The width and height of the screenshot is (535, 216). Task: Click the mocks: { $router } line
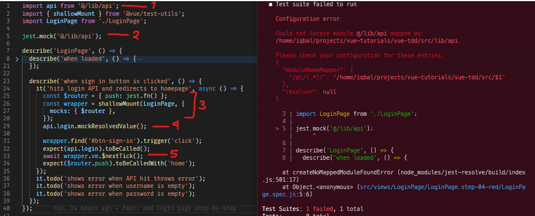(x=83, y=111)
